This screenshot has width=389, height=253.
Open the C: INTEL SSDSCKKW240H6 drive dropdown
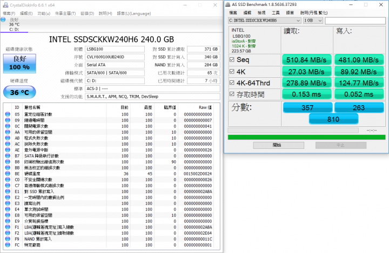(264, 20)
